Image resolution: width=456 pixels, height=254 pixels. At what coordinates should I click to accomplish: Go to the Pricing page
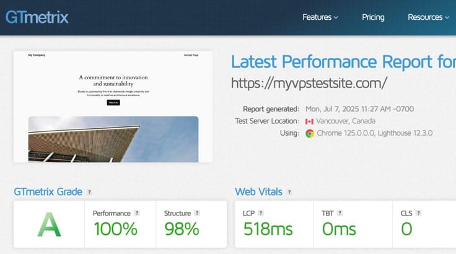coord(373,17)
